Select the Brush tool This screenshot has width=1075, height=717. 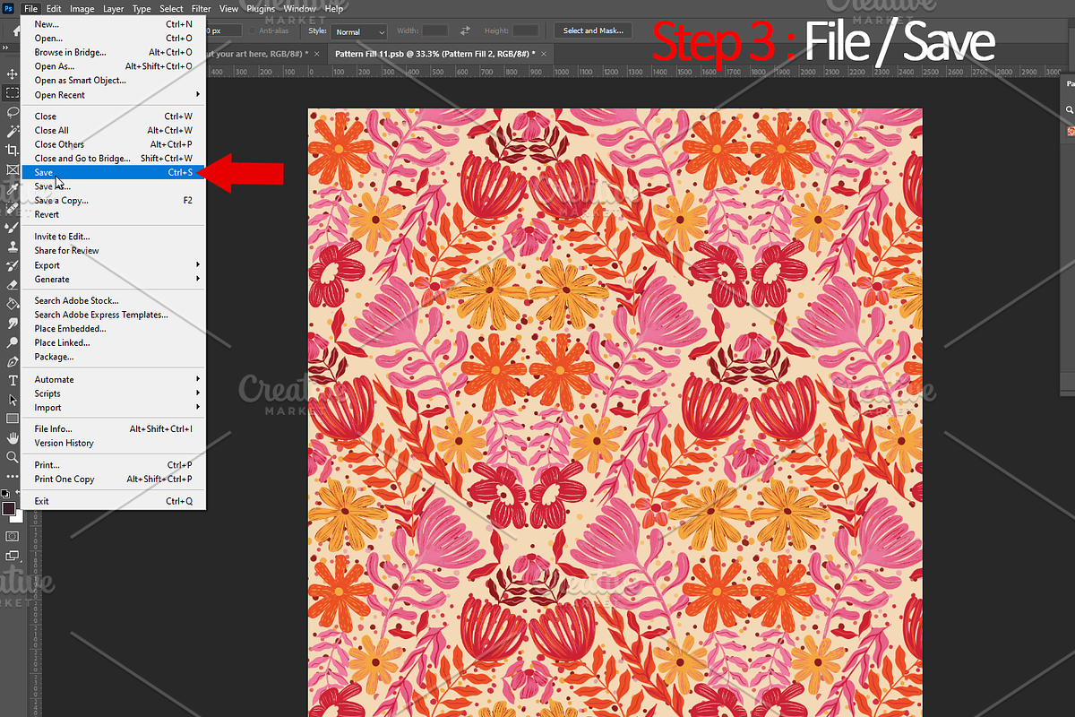(x=13, y=227)
